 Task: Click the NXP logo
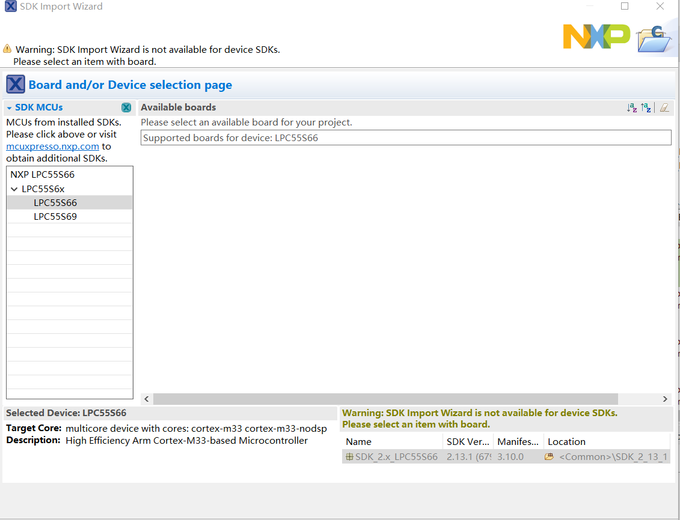[596, 37]
